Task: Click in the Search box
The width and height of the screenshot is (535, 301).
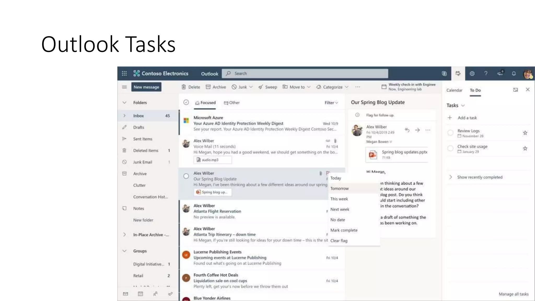Action: [x=305, y=73]
